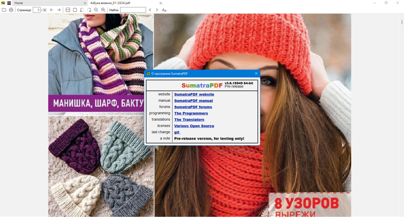Rotate page clockwise
The image size is (404, 217).
pyautogui.click(x=89, y=10)
